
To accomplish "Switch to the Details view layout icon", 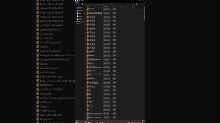I will (142, 121).
